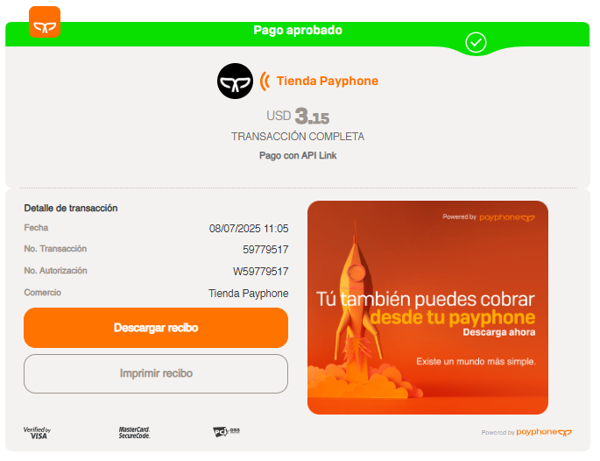
Task: Click the transaction number 59779517
Action: coord(265,250)
